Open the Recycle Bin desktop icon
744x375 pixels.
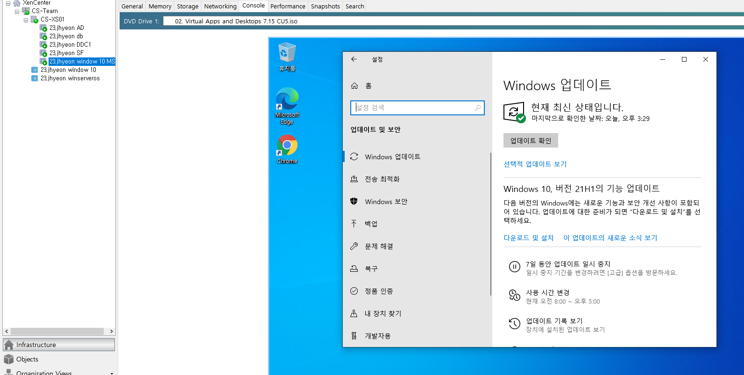(x=287, y=57)
